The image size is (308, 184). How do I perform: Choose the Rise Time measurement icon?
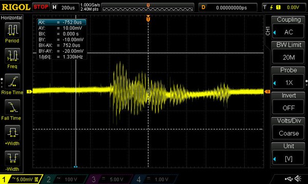pos(12,81)
